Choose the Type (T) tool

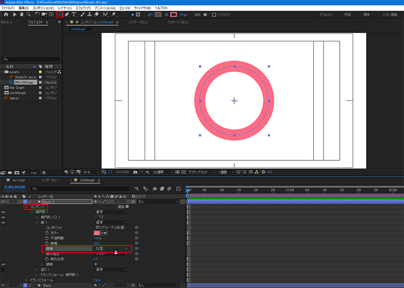[75, 14]
